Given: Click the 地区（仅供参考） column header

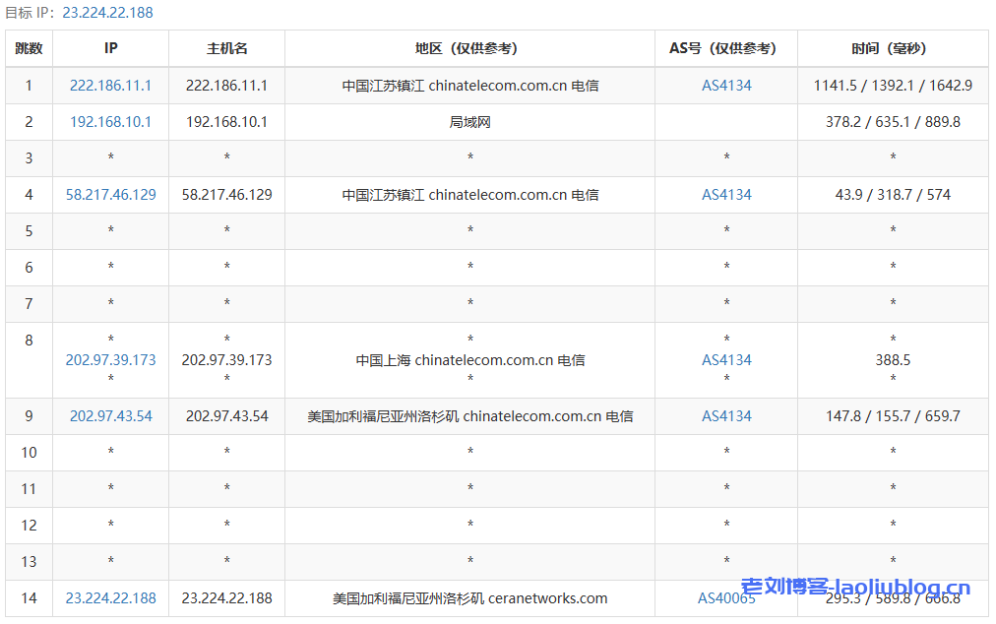Looking at the screenshot, I should [469, 48].
